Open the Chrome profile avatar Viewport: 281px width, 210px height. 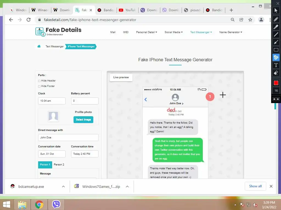click(x=261, y=20)
